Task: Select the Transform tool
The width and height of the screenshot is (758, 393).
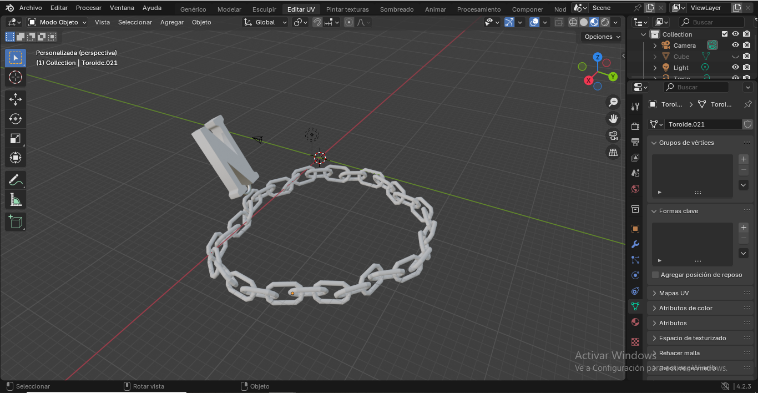Action: 16,158
